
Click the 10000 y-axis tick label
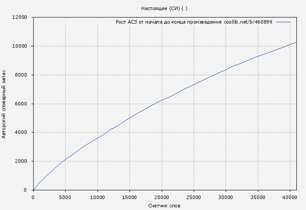pos(20,46)
